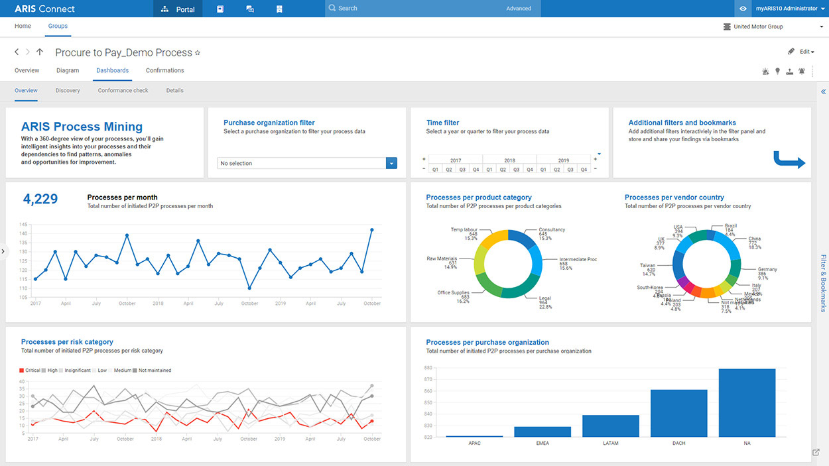
Task: Expand the left side panel arrow
Action: [x=3, y=251]
